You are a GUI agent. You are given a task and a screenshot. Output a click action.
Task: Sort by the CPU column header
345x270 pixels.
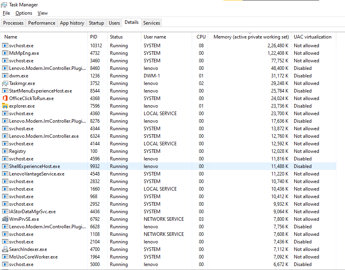(201, 37)
